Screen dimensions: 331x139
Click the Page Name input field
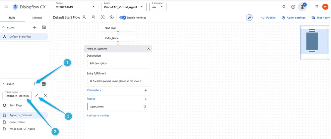pos(17,96)
